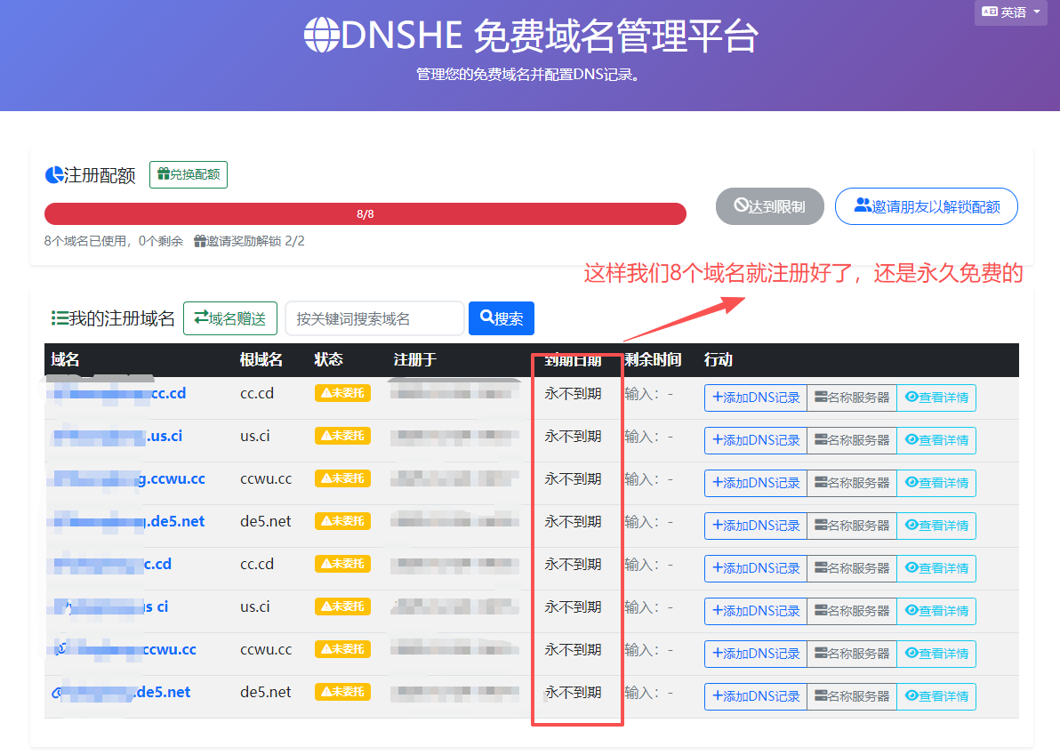Click 未委托 badge in first us.ci row

[x=342, y=435]
